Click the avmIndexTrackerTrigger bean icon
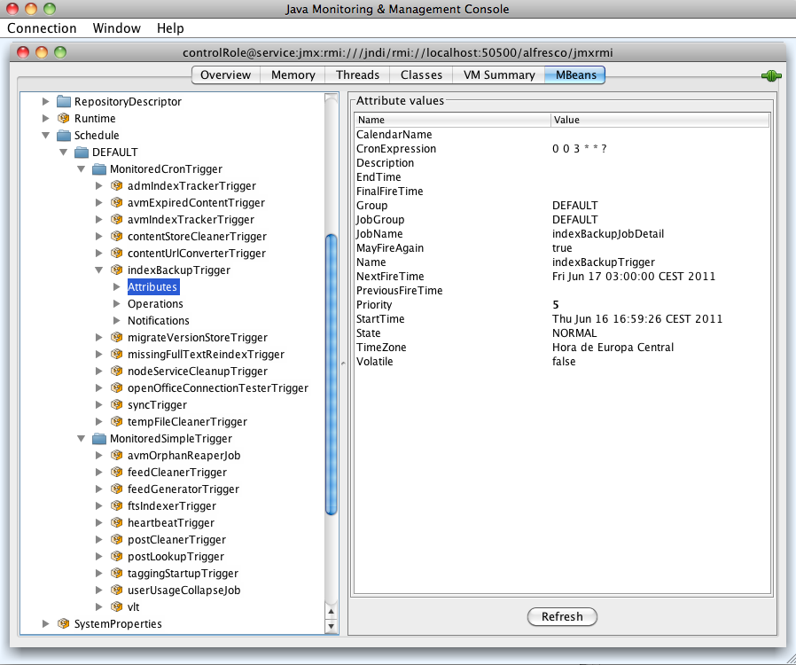The width and height of the screenshot is (796, 665). tap(117, 219)
